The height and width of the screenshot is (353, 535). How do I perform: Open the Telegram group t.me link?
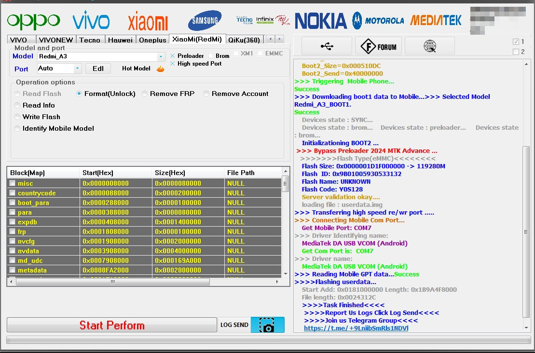(x=356, y=328)
